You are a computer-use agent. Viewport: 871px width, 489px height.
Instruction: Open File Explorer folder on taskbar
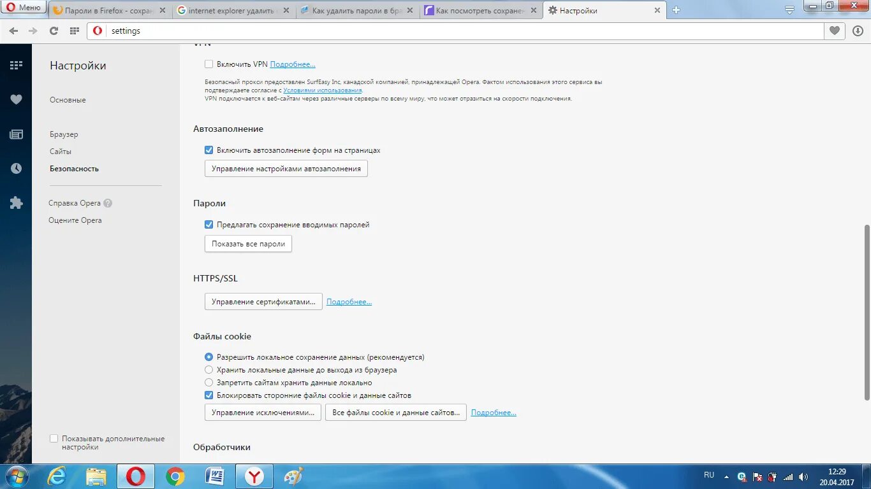(96, 476)
